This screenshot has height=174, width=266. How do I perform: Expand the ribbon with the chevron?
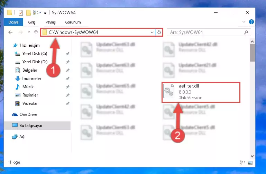[244, 22]
